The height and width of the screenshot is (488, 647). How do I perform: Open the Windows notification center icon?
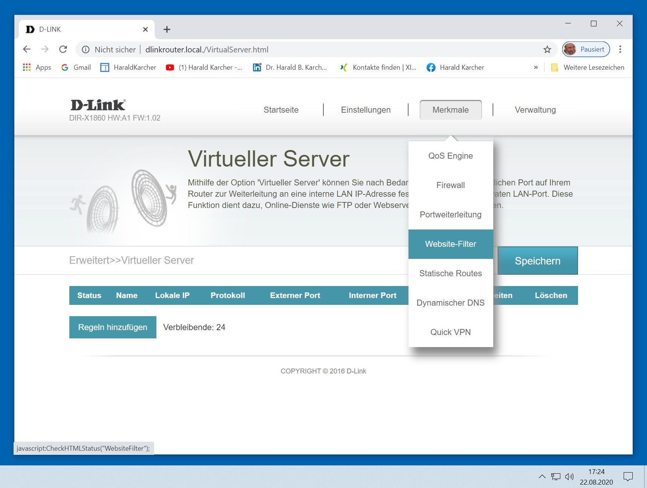tap(628, 477)
